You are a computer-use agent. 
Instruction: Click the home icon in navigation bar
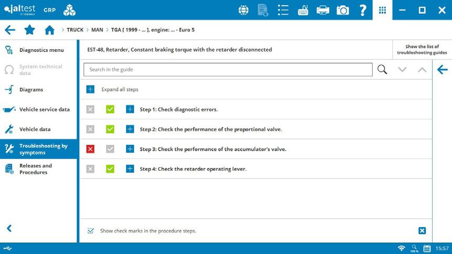[49, 30]
